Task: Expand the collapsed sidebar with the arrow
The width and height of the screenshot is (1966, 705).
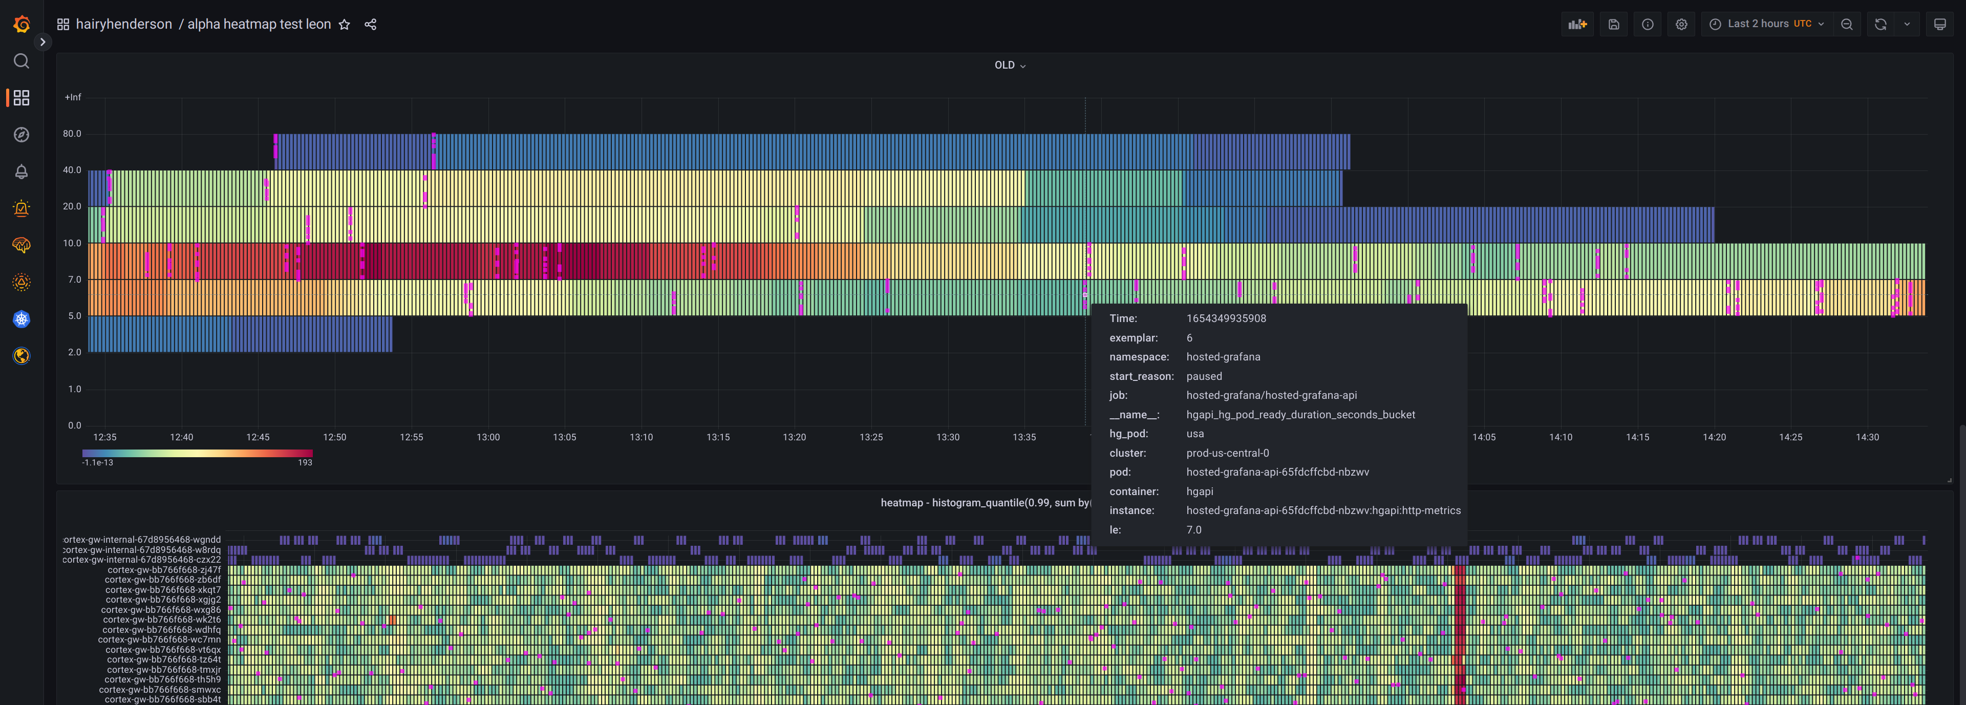Action: pos(42,42)
